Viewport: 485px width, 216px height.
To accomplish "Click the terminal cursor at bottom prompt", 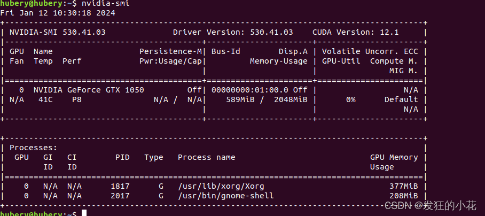I will click(x=84, y=213).
